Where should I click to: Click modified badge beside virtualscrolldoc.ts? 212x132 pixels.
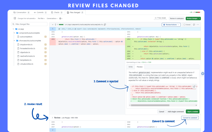(x=46, y=64)
